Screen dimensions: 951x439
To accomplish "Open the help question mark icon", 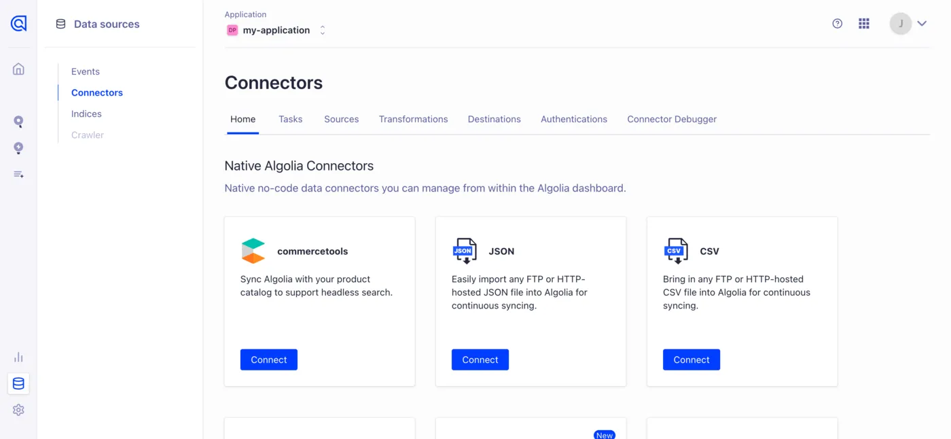I will click(837, 24).
